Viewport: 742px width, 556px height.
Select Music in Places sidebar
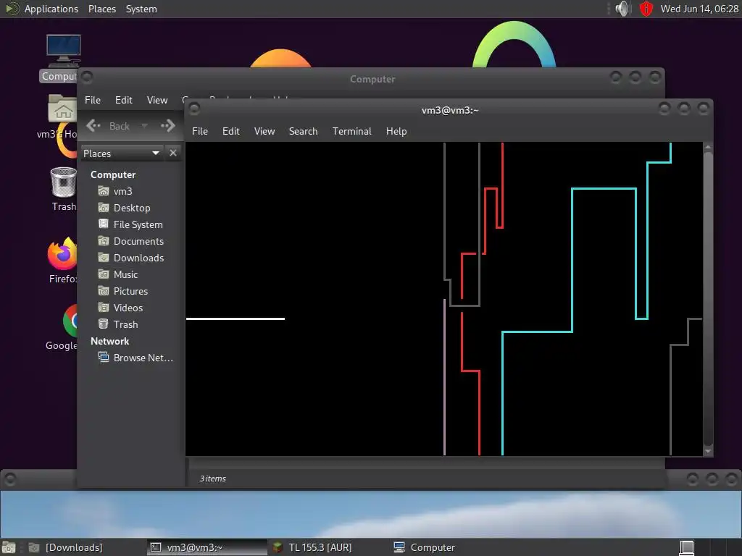click(125, 274)
